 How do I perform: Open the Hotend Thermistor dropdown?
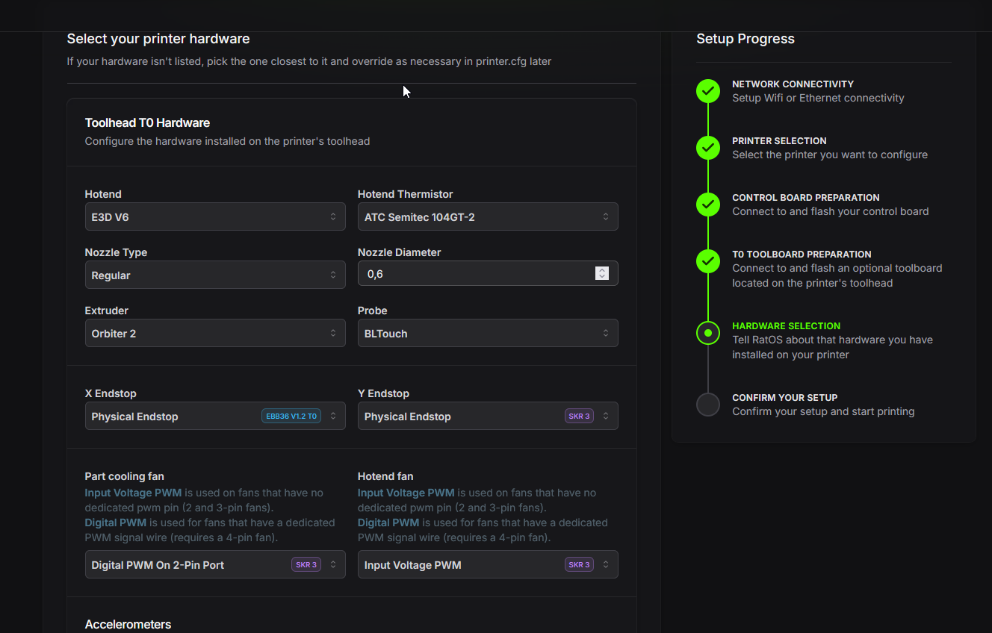coord(488,216)
